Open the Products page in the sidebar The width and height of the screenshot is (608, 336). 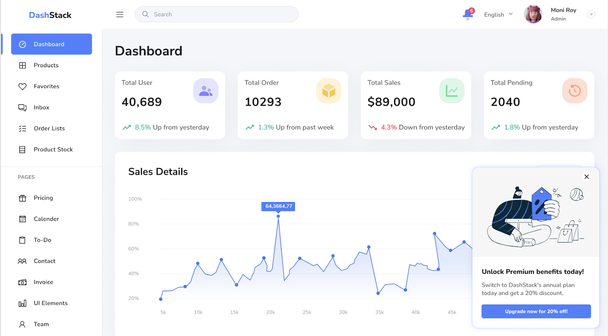[46, 65]
